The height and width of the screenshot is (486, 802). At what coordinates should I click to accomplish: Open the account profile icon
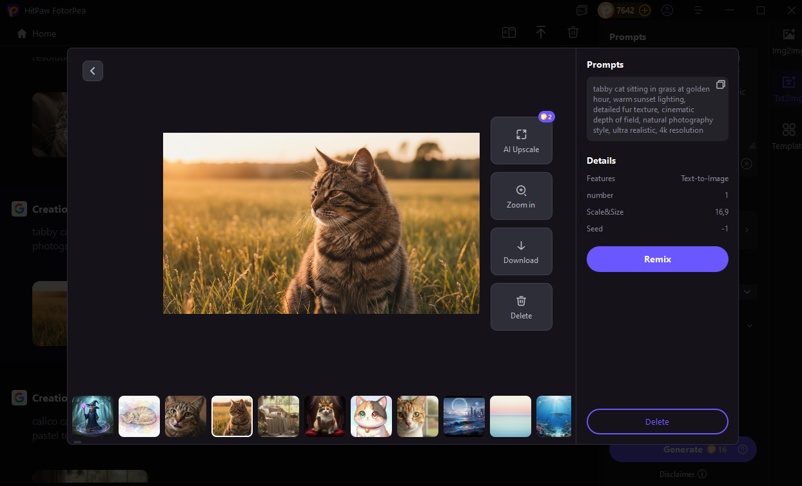(x=667, y=10)
